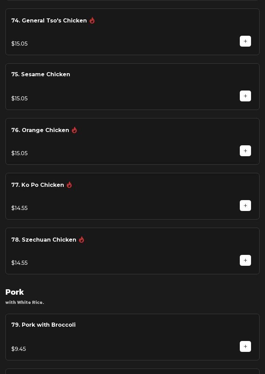This screenshot has height=374, width=265.
Task: Click spicy flame icon beside Orange Chicken
Action: 74,130
